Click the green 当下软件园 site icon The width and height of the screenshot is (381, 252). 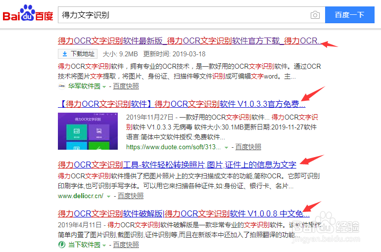point(62,245)
